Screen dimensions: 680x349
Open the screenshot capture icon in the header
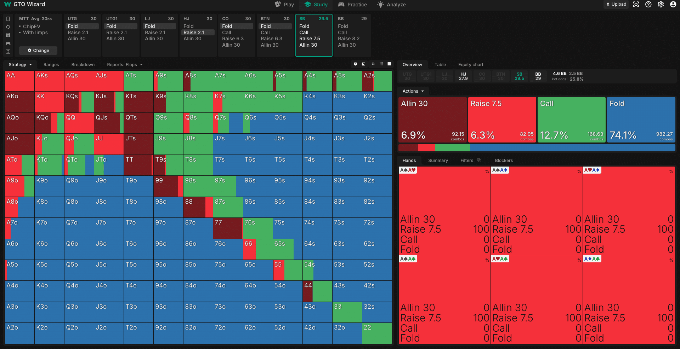point(636,5)
